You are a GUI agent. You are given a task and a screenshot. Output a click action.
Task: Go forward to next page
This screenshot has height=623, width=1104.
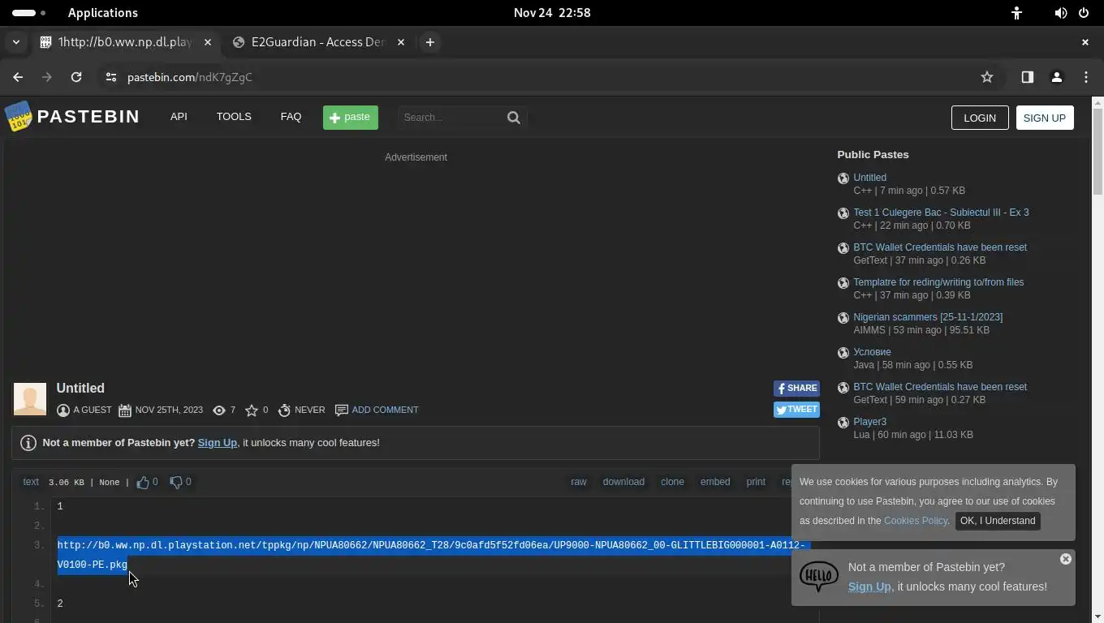click(x=47, y=77)
